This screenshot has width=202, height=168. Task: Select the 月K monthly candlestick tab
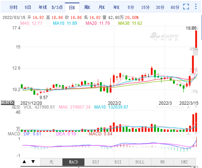point(102,7)
